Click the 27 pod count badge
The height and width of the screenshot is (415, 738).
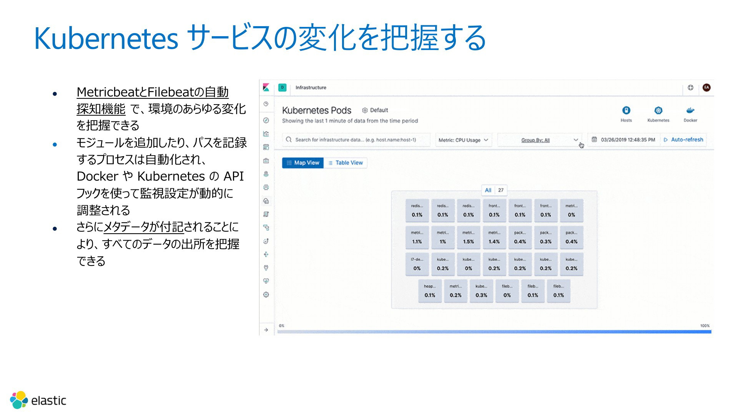pos(501,190)
